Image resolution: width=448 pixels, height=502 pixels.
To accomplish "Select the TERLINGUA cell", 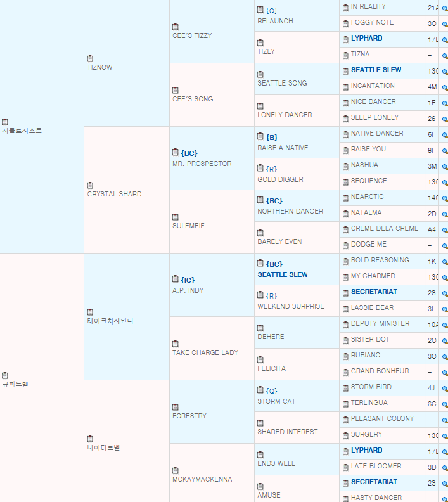I will pyautogui.click(x=382, y=404).
